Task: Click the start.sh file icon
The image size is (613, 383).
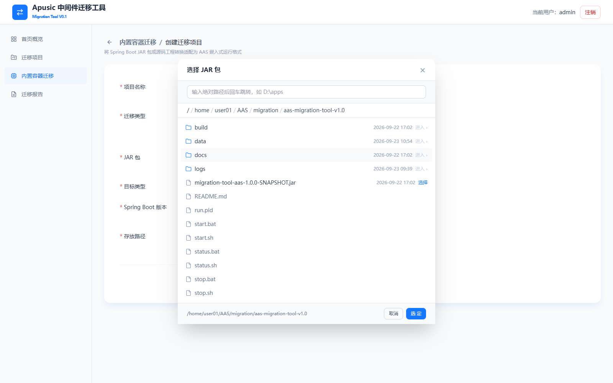Action: tap(188, 238)
